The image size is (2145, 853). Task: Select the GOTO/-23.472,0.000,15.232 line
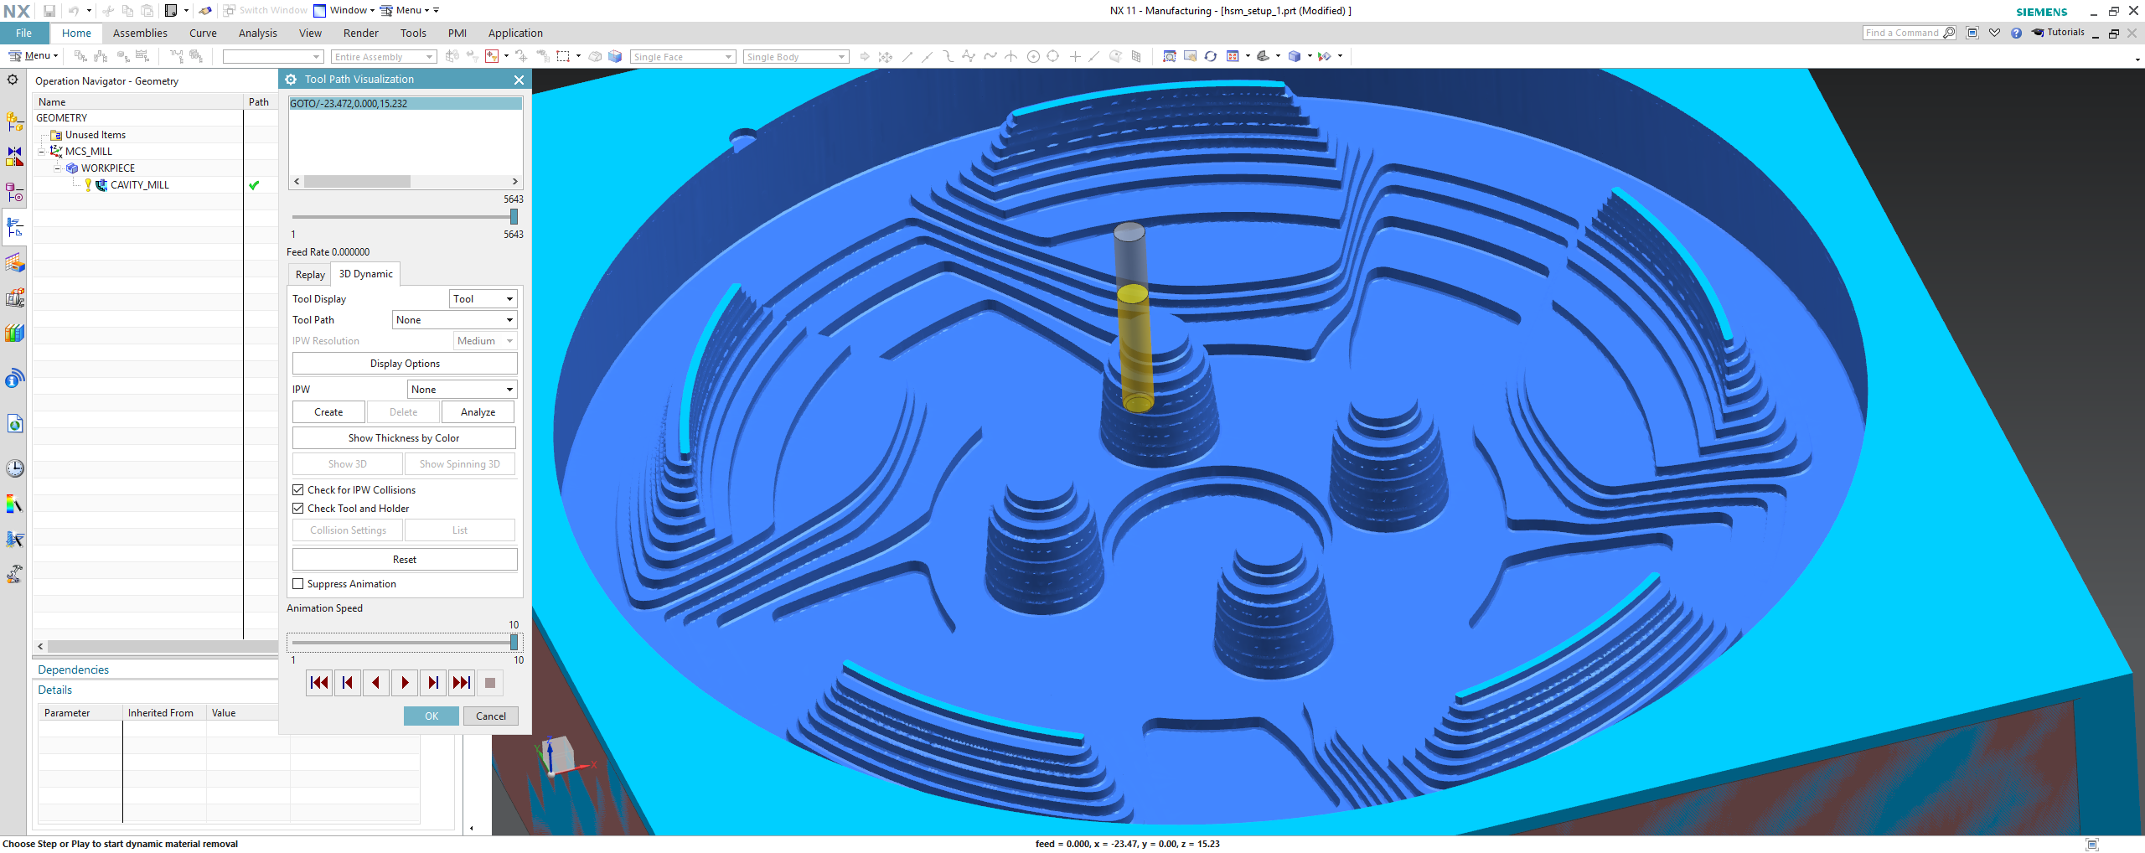point(406,104)
